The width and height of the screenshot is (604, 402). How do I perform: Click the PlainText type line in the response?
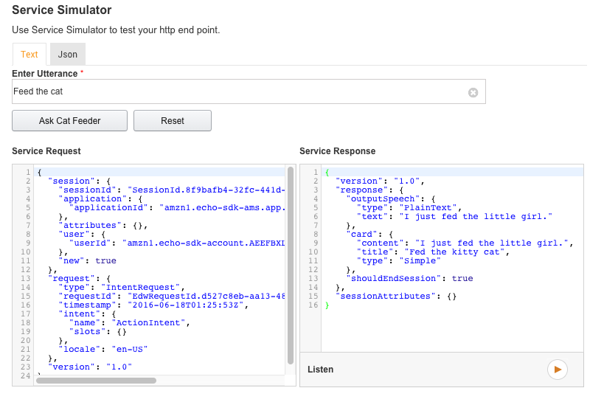point(414,207)
